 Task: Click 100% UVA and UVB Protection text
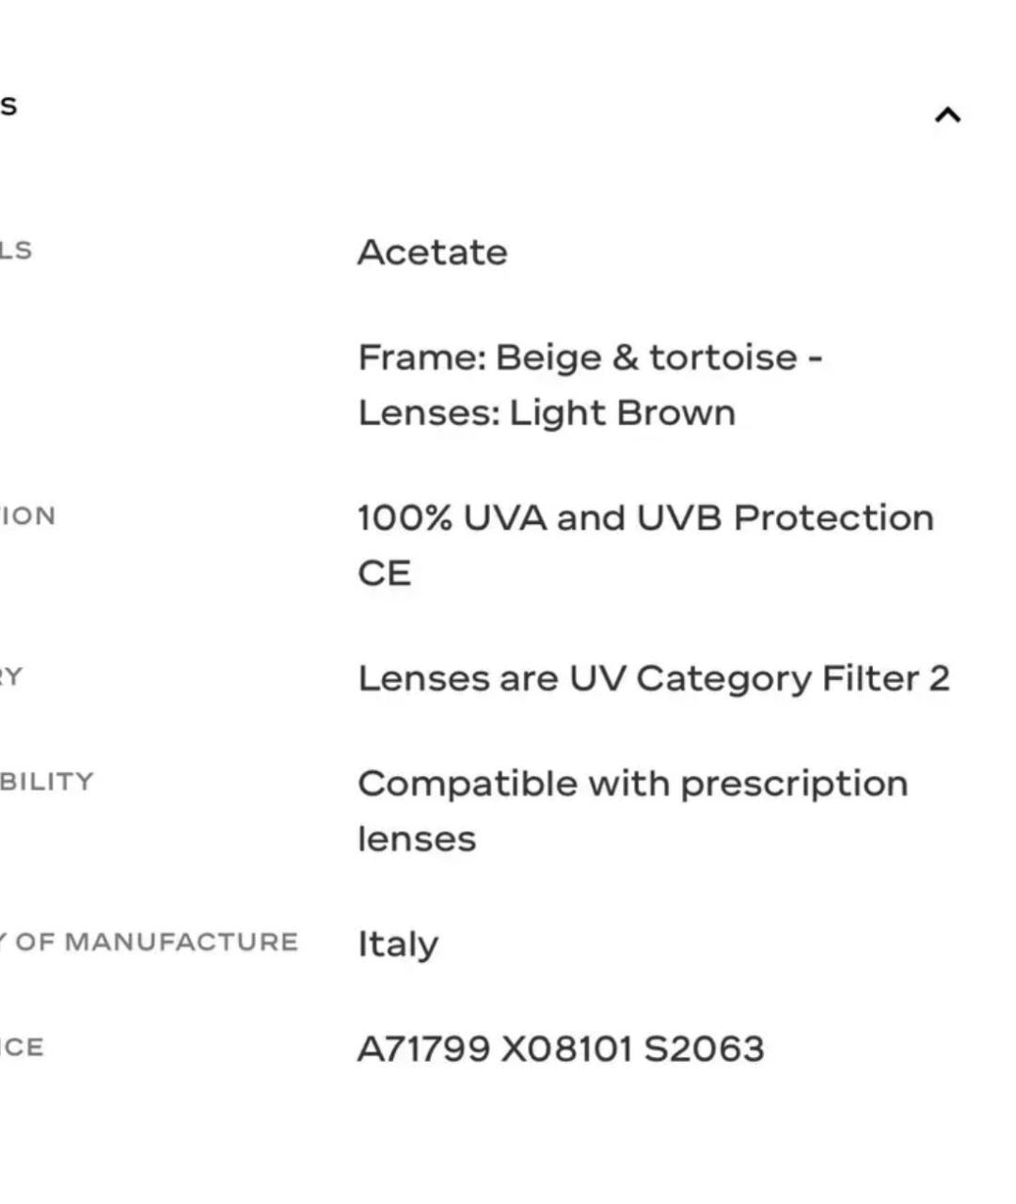(645, 517)
